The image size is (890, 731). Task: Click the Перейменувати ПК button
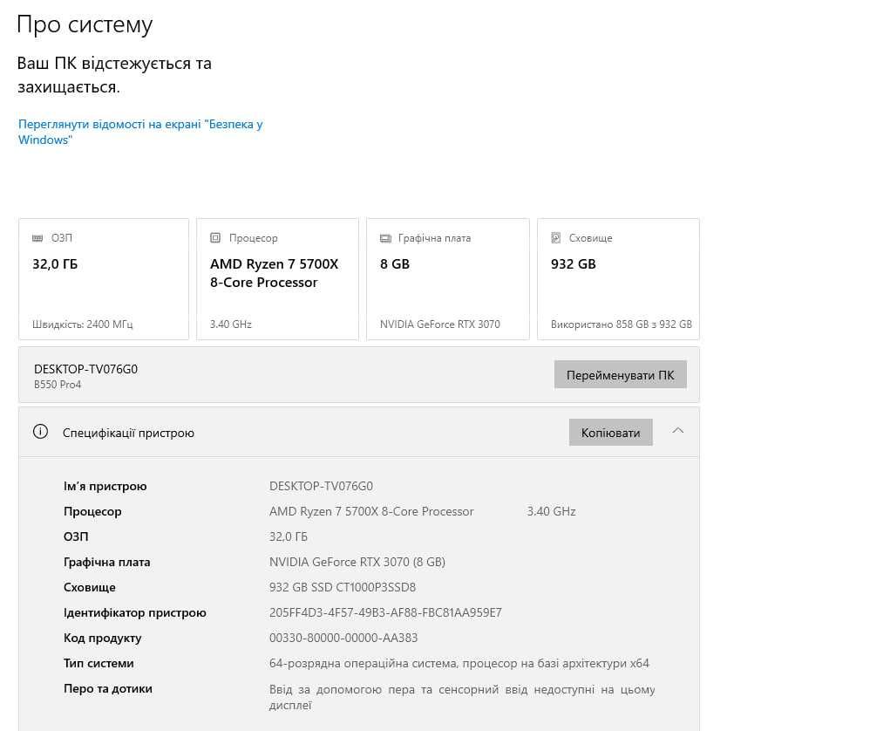point(621,375)
